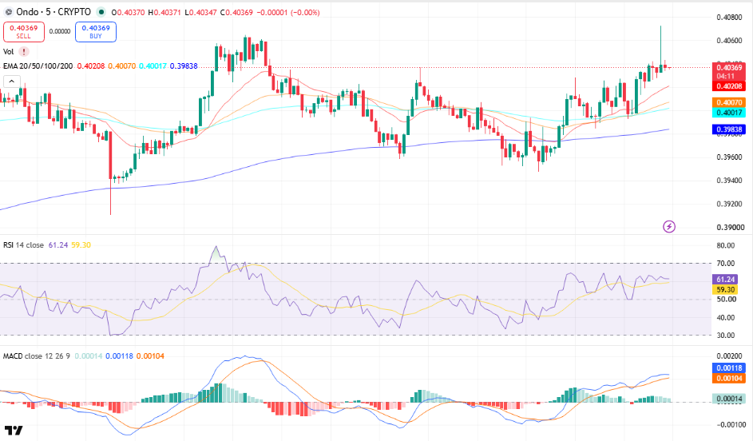753x441 pixels.
Task: Click the Ondo symbol logo icon
Action: tap(8, 12)
